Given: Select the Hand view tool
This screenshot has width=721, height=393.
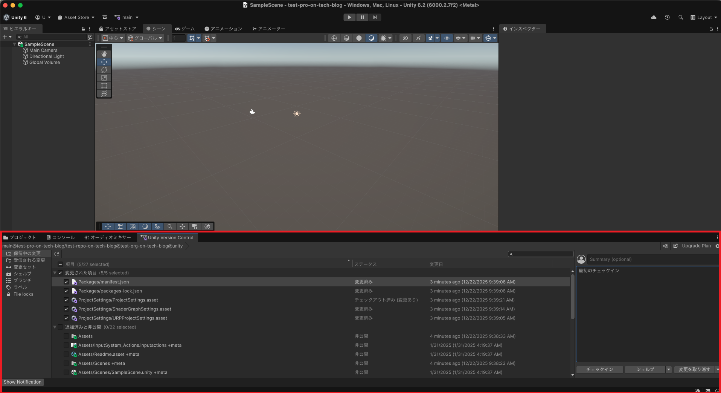Looking at the screenshot, I should pyautogui.click(x=104, y=54).
